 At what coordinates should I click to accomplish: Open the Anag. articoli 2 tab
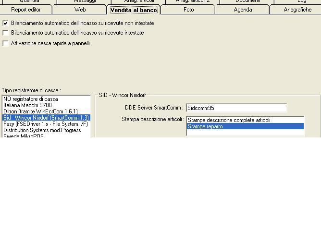pyautogui.click(x=193, y=1)
